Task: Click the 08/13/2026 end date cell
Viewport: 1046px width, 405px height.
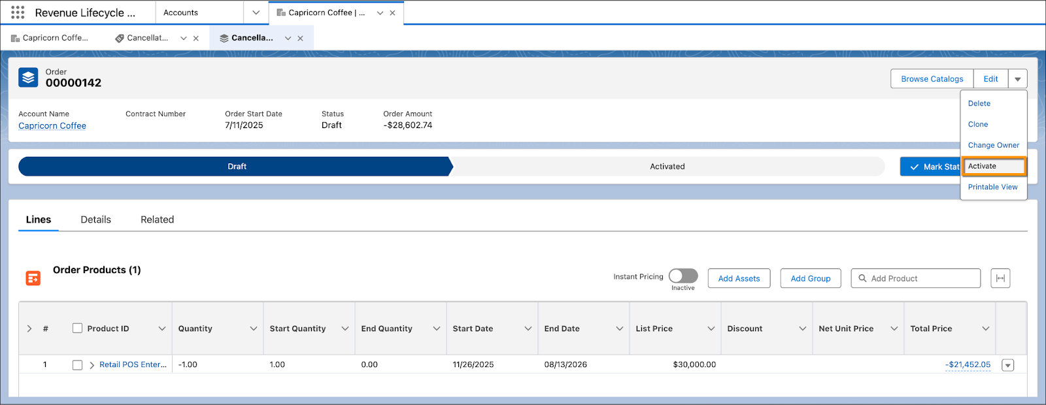Action: (x=584, y=365)
